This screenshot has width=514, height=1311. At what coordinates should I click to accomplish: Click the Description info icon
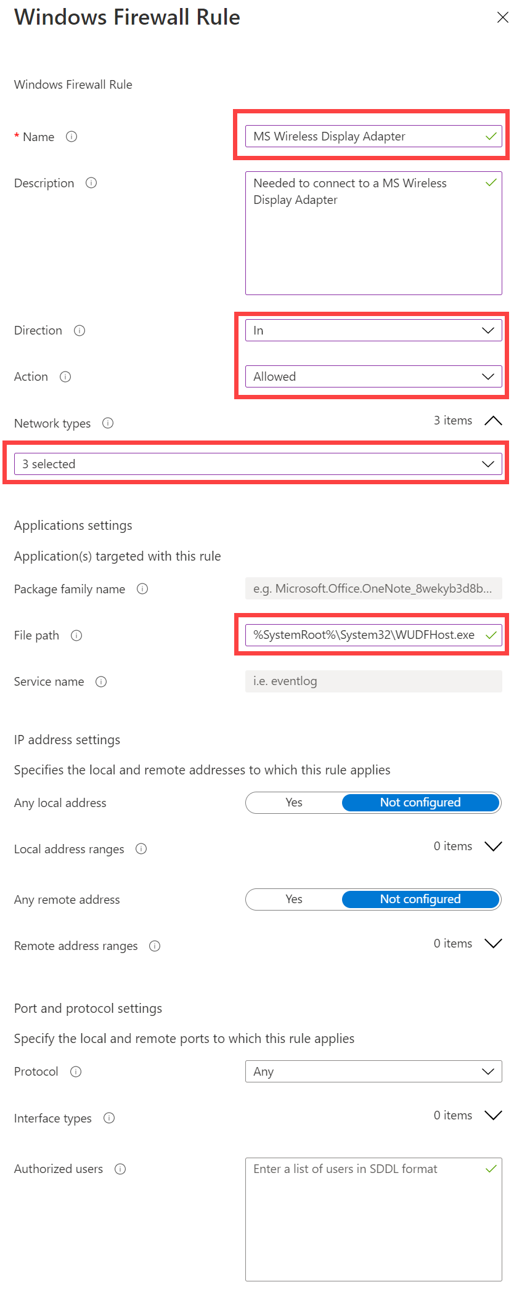(x=91, y=183)
